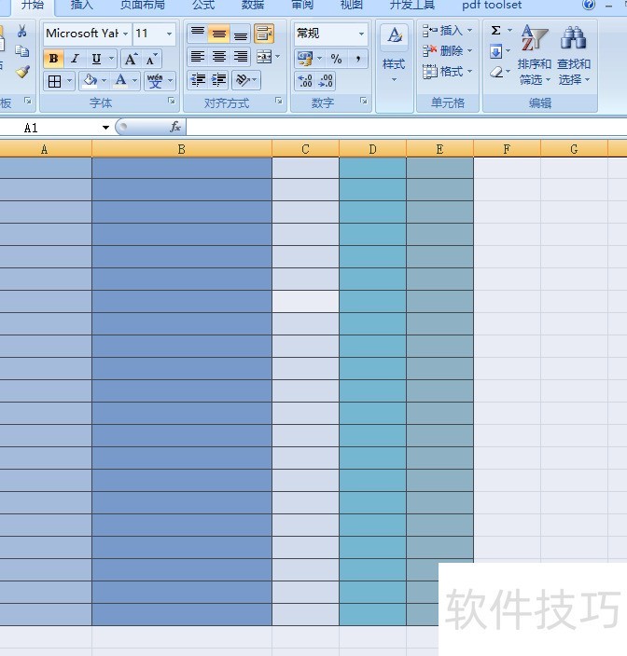The image size is (627, 656).
Task: Click the Name Box showing A1
Action: [54, 128]
